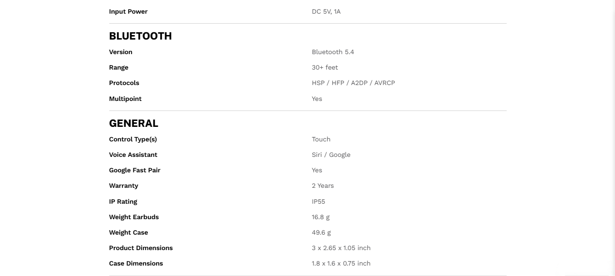Select the Product Dimensions label
The height and width of the screenshot is (276, 615).
[141, 248]
